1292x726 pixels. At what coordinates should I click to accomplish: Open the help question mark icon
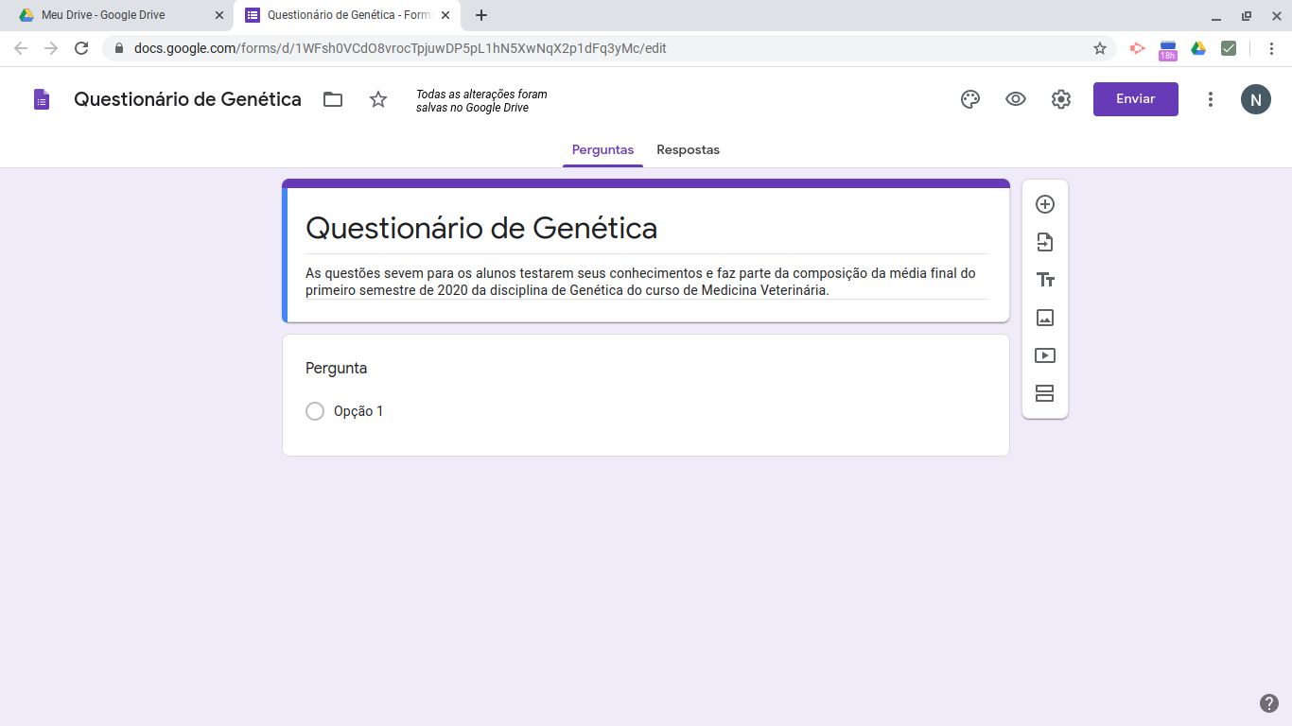pos(1269,703)
